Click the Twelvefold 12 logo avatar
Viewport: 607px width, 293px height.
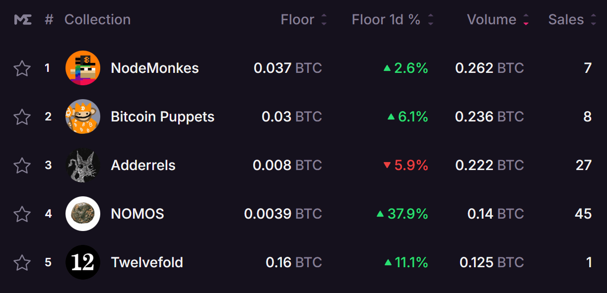click(x=83, y=262)
